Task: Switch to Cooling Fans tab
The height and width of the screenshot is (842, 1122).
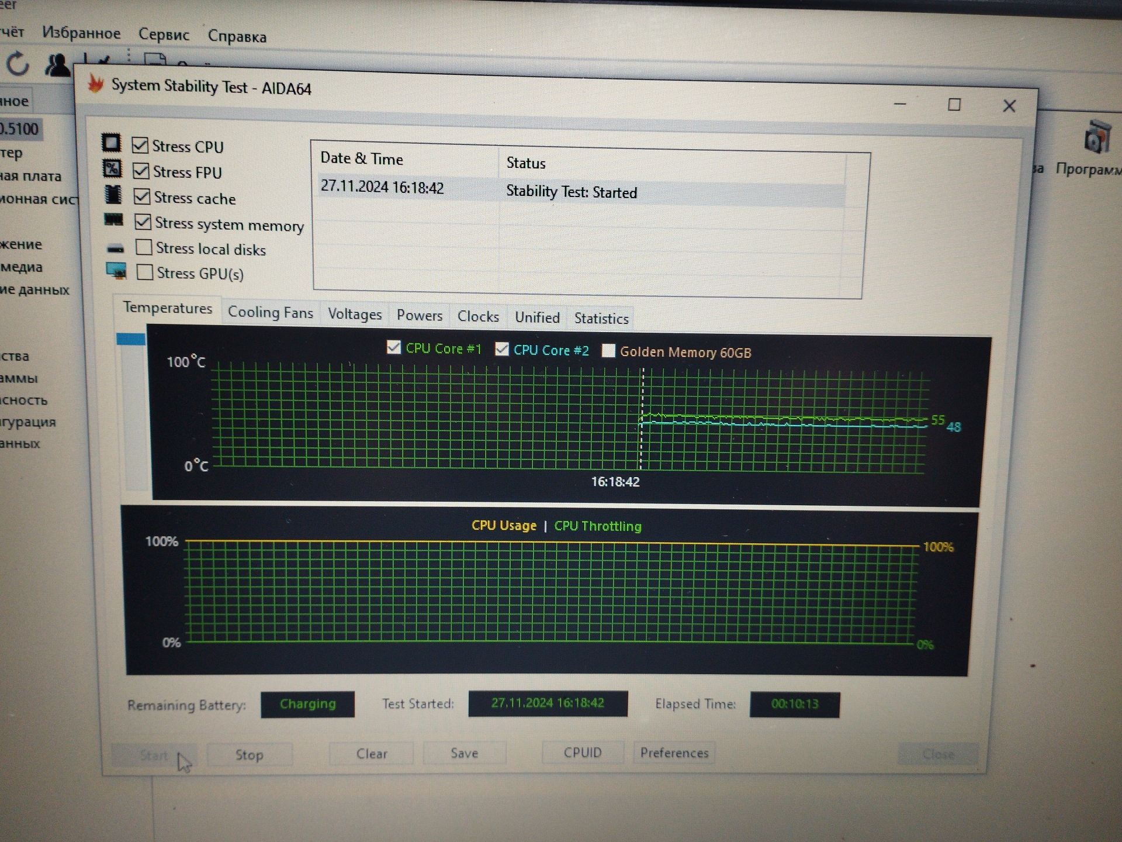Action: (x=271, y=312)
